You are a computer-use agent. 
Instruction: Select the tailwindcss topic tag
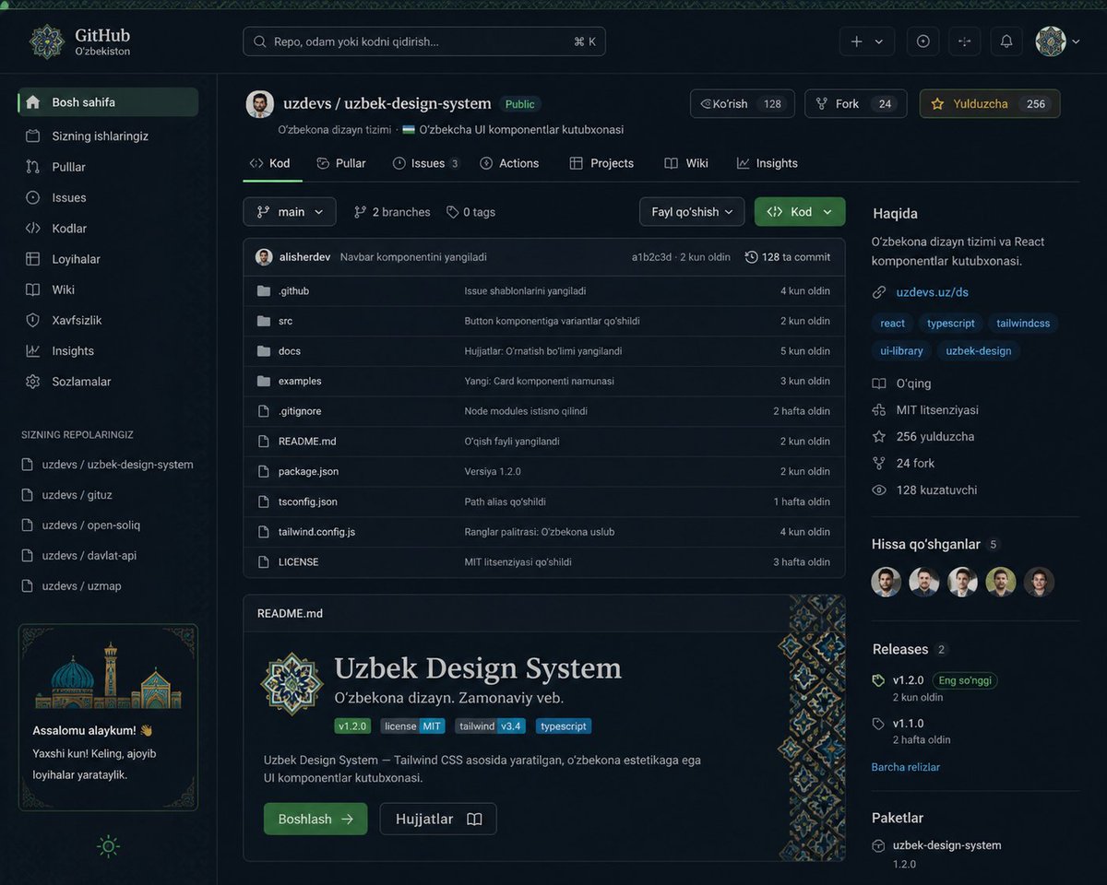pos(1023,323)
